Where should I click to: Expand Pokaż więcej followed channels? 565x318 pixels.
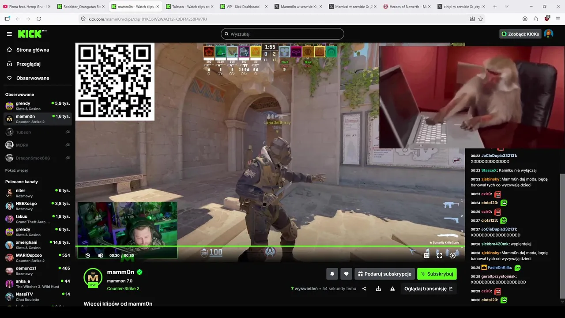pos(16,170)
